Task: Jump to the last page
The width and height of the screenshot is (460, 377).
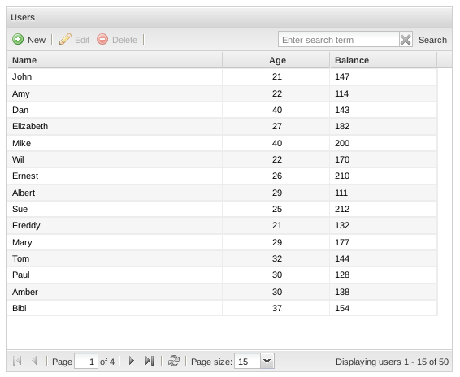Action: click(150, 361)
